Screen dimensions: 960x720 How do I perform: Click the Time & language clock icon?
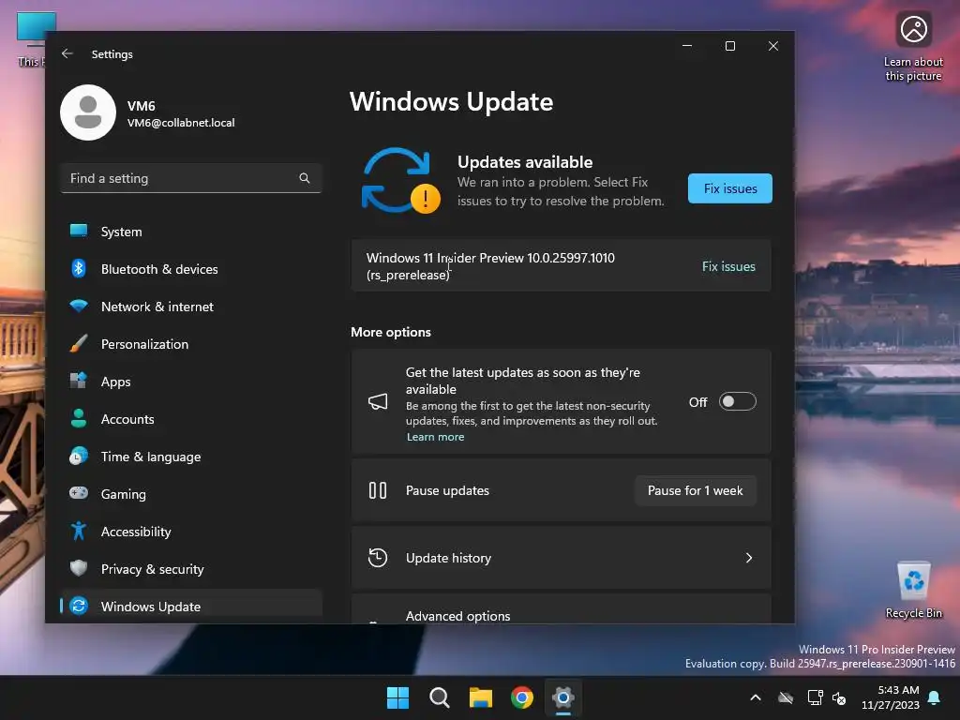point(79,457)
